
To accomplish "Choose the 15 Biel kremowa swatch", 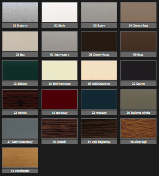I will (59, 71).
